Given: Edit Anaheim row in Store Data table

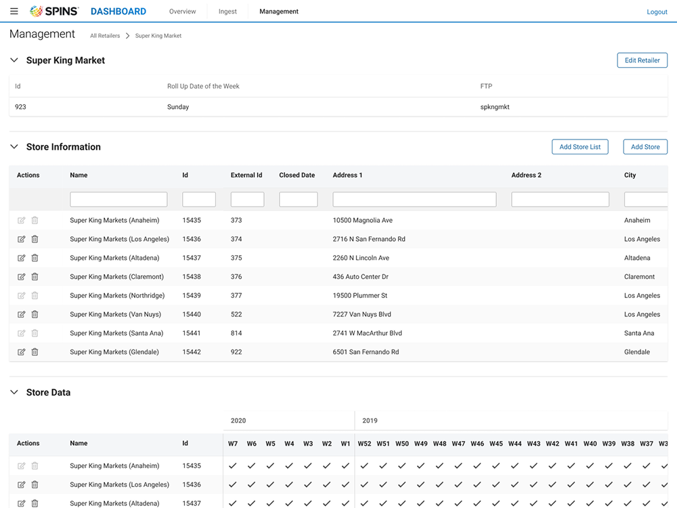Looking at the screenshot, I should pos(21,466).
